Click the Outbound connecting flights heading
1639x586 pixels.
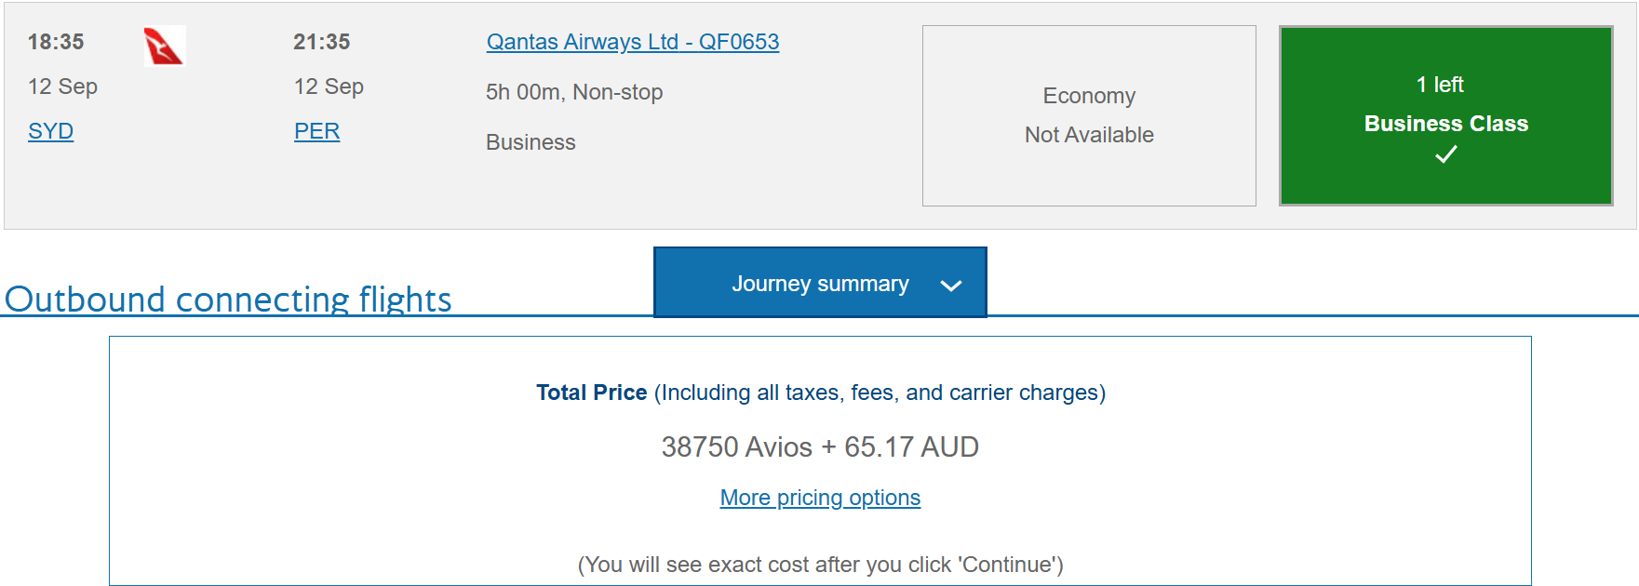coord(228,299)
